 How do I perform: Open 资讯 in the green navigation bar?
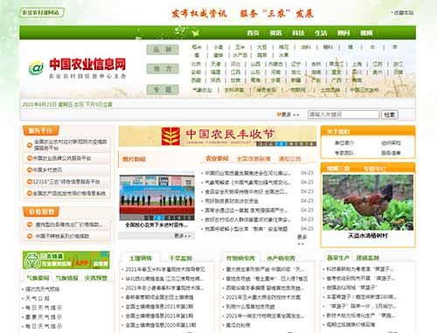coord(275,33)
